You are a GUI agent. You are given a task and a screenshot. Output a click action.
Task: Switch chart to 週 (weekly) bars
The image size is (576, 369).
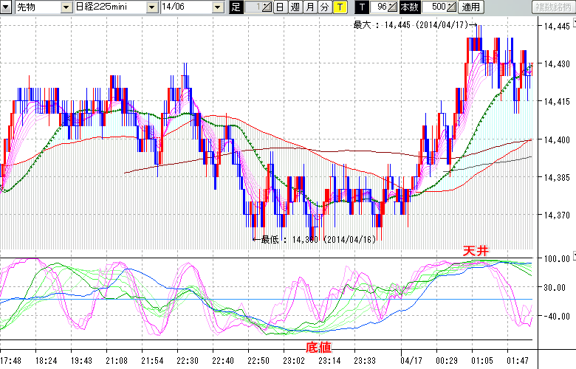tap(295, 7)
